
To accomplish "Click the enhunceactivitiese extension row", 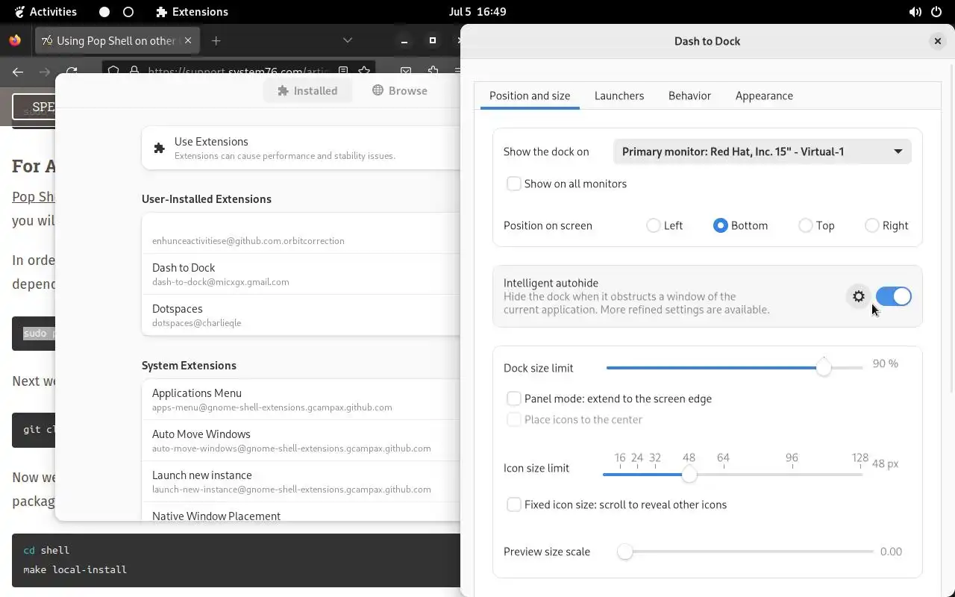I will 301,233.
